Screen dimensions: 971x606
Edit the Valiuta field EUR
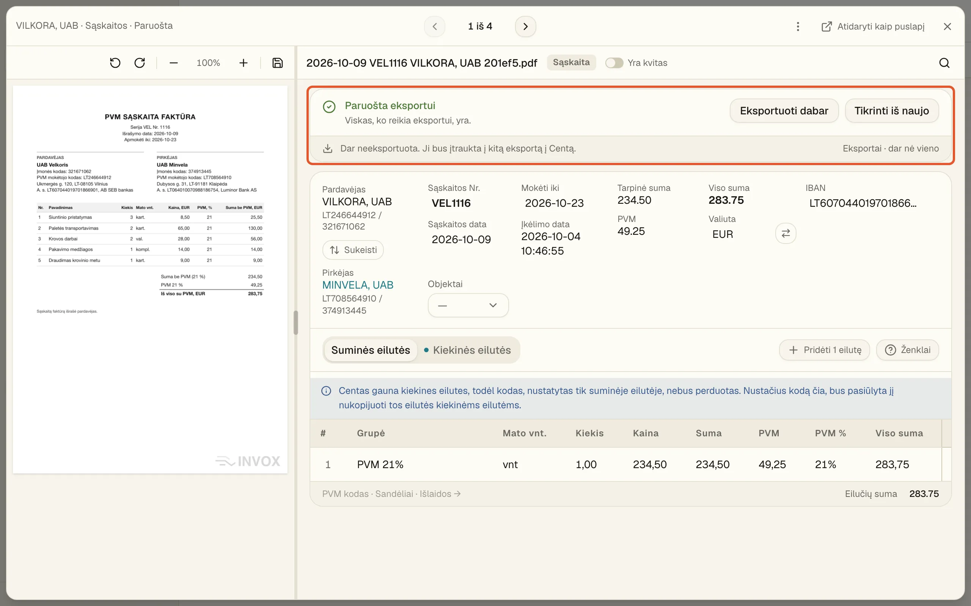723,234
